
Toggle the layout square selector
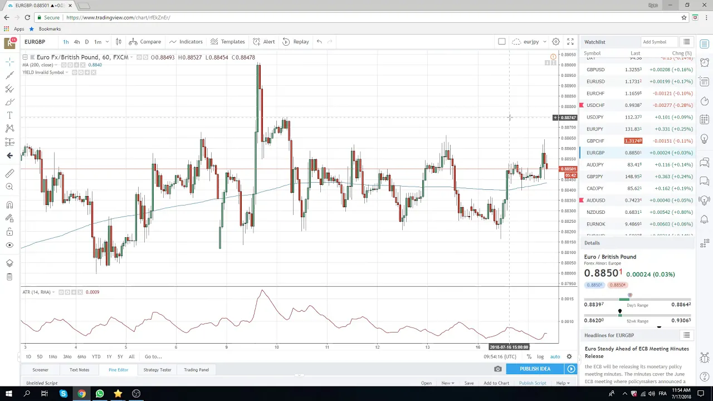(502, 42)
